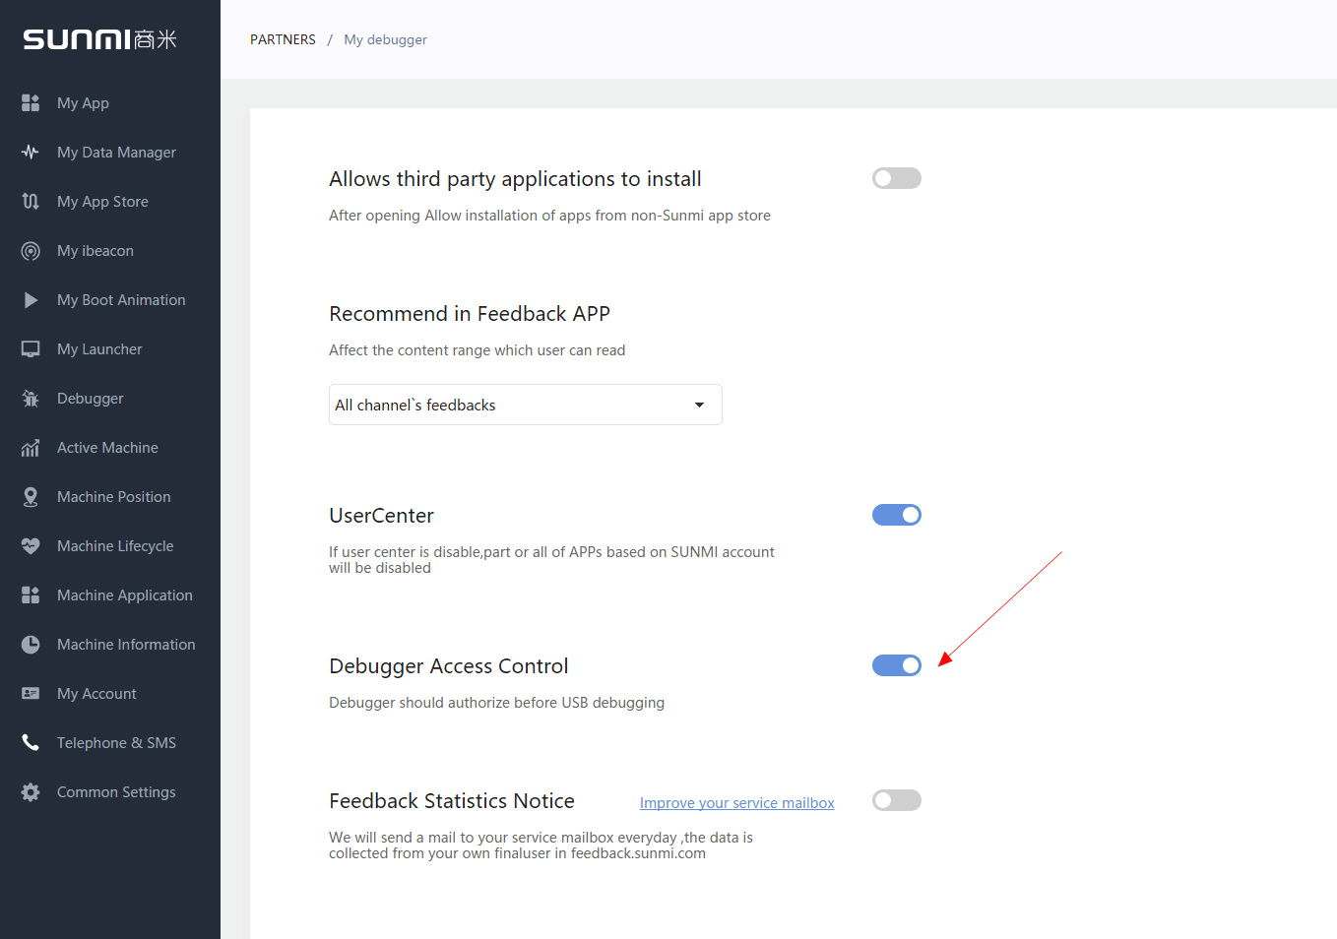Viewport: 1337px width, 939px height.
Task: Click the dropdown arrow in feedback selector
Action: (699, 405)
